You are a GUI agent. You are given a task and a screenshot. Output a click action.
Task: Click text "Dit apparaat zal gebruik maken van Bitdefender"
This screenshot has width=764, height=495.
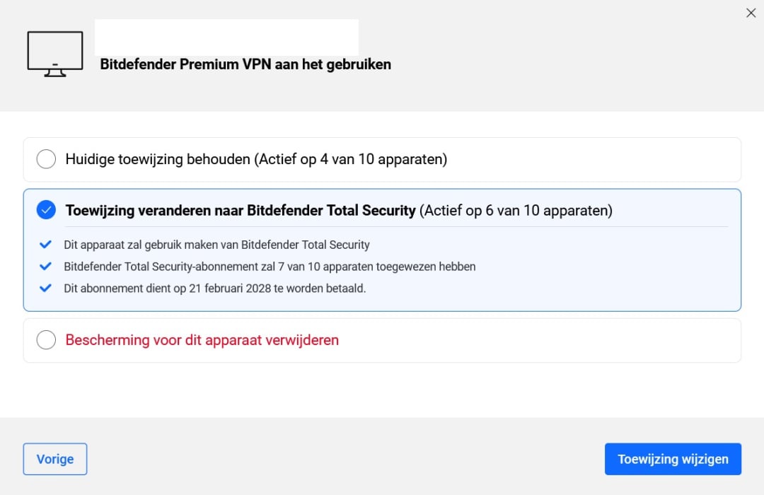[x=216, y=245]
